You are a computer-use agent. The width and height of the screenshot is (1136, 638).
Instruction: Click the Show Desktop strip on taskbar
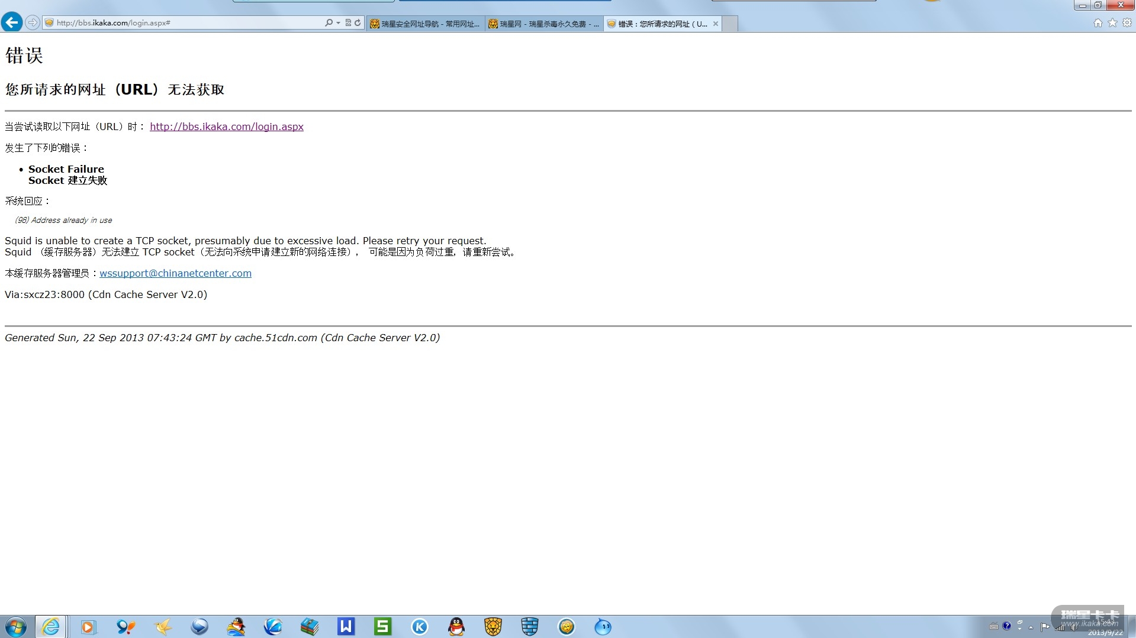tap(1131, 627)
